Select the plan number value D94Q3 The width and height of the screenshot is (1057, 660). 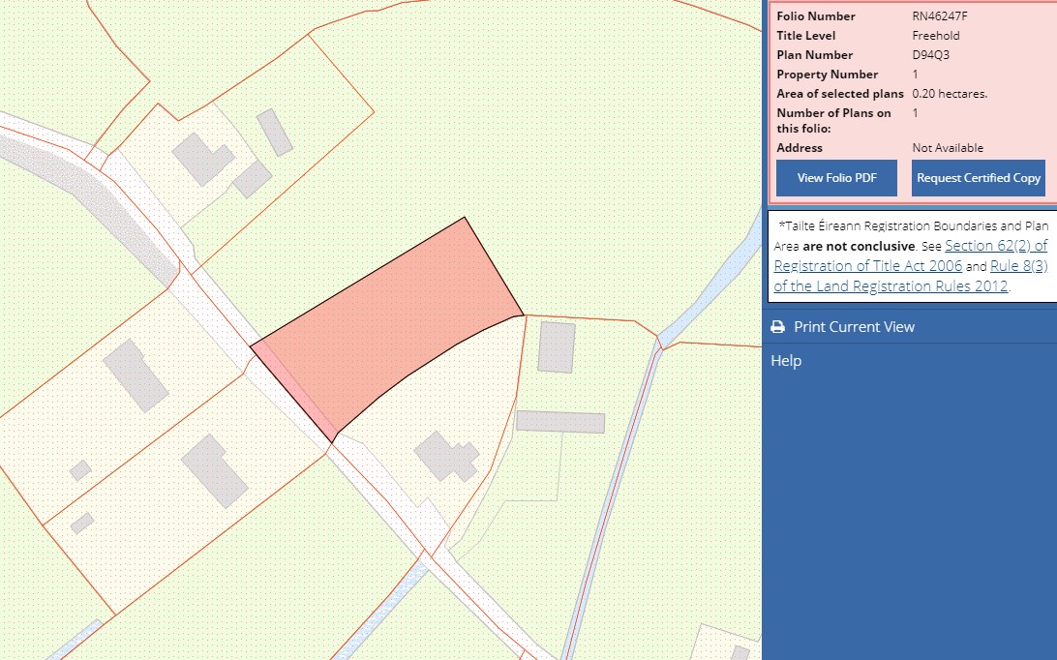point(930,54)
